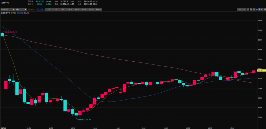The height and width of the screenshot is (129, 266).
Task: Select the 600本 bar count tab
Action: click(x=98, y=9)
